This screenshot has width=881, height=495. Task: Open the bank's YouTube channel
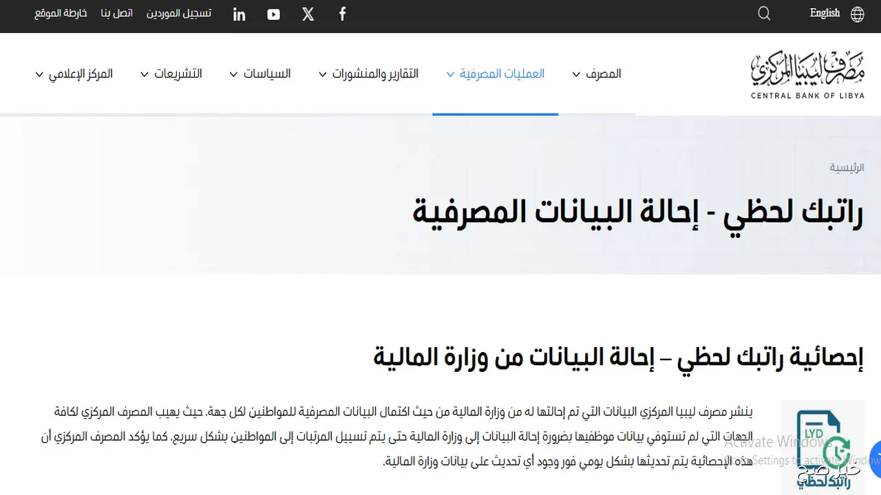pos(273,14)
